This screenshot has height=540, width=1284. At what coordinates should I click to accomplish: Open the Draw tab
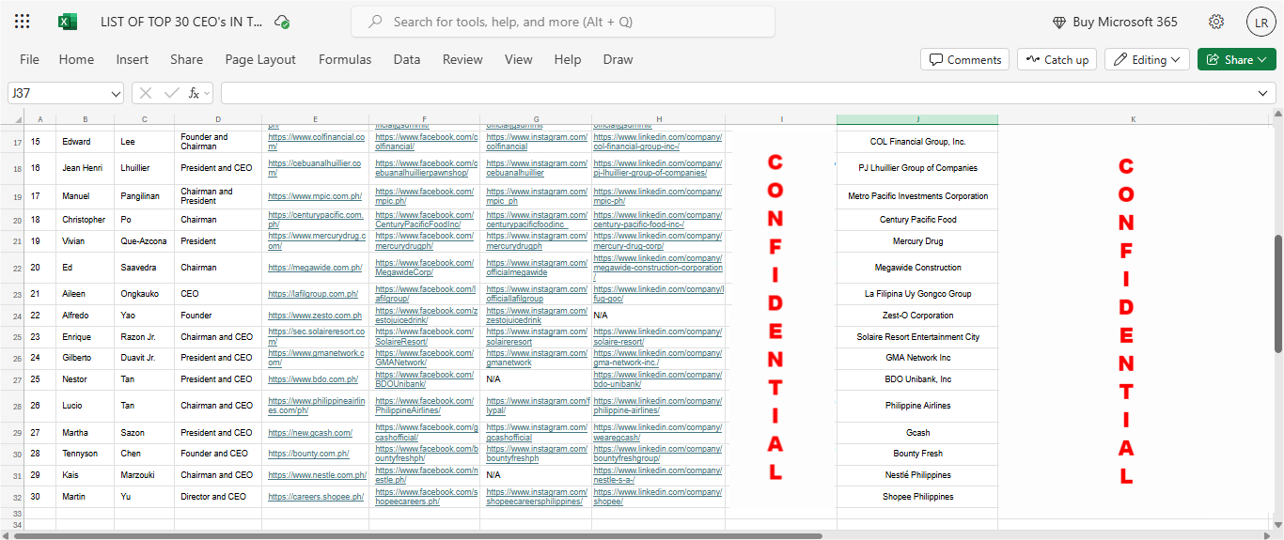coord(618,59)
